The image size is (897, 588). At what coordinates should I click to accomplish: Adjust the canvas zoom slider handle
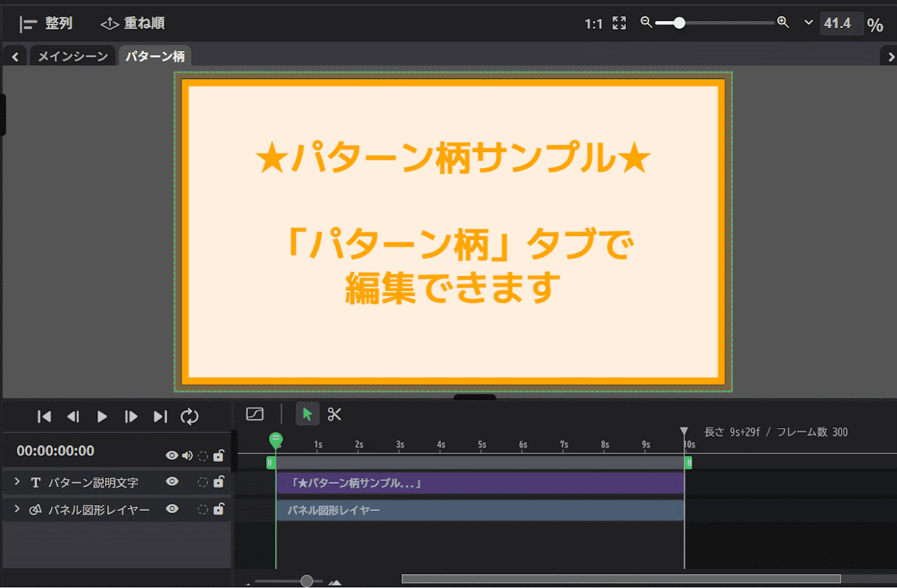click(679, 23)
